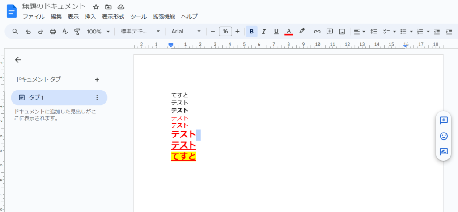This screenshot has height=212, width=458.
Task: Add a new document tab with plus
Action: point(97,79)
